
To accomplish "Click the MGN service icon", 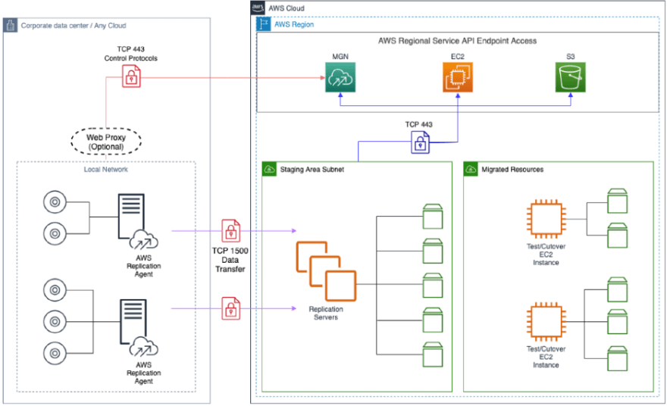I will tap(340, 77).
